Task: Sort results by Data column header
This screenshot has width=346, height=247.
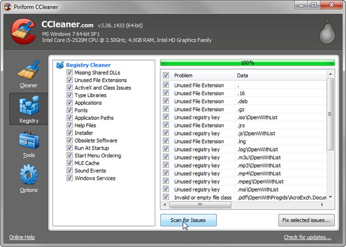Action: pyautogui.click(x=280, y=75)
